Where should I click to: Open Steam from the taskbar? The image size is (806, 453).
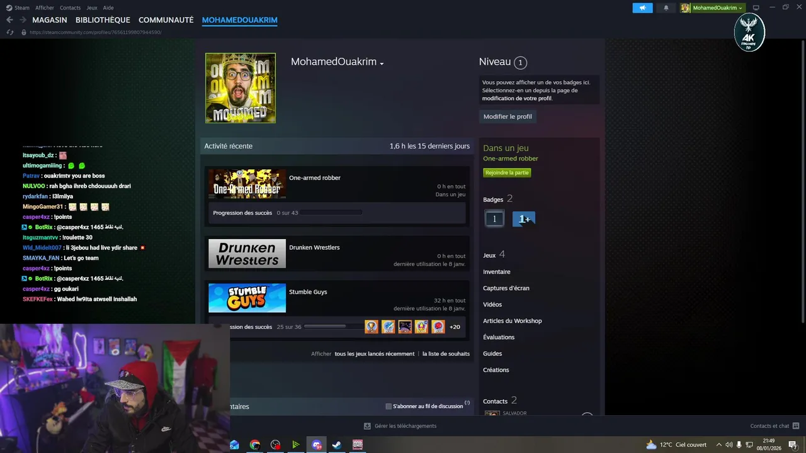[337, 445]
